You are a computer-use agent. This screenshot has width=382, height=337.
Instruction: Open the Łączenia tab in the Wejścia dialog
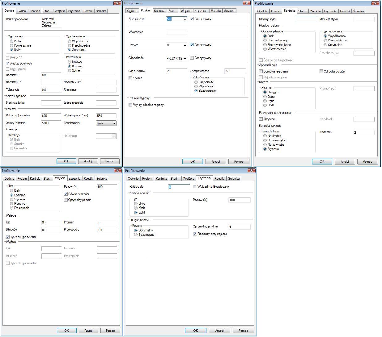[74, 178]
